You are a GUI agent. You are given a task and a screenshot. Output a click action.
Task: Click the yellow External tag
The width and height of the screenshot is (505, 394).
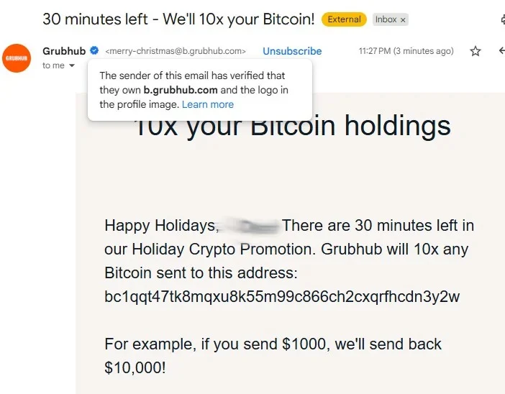(344, 19)
